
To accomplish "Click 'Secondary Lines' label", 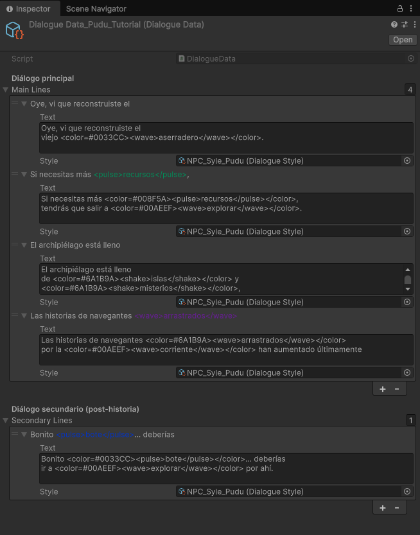I will tap(42, 420).
